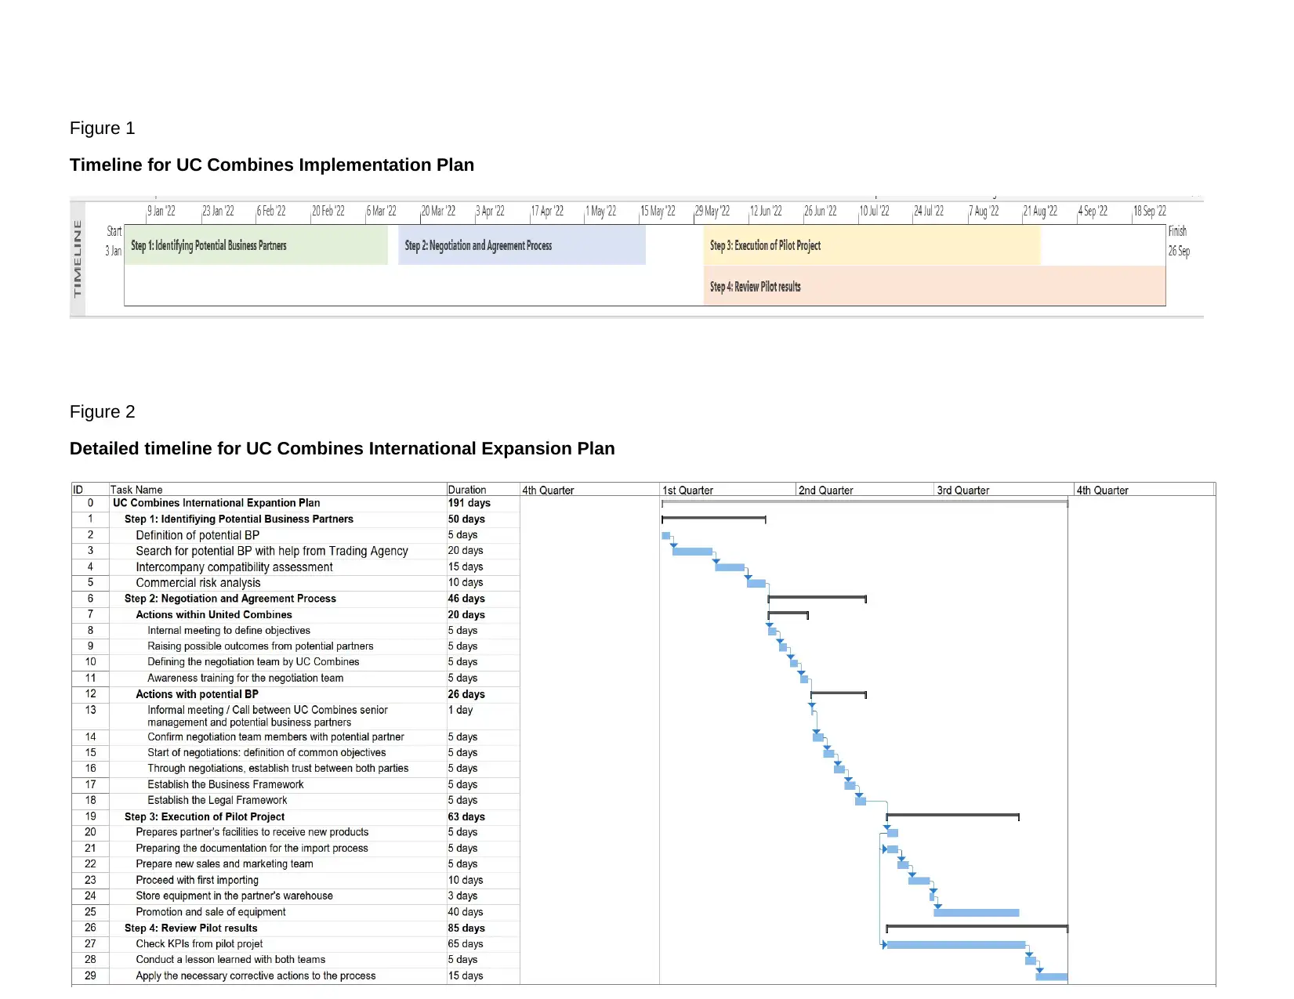Select row 'Actions within United Combines'
Viewport: 1294px width, 999px height.
pos(295,615)
